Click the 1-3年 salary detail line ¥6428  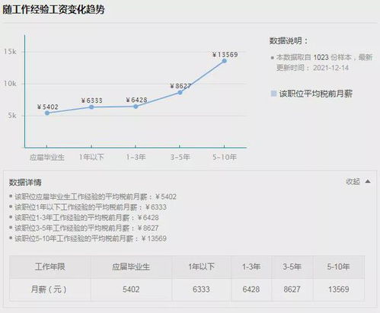click(87, 218)
